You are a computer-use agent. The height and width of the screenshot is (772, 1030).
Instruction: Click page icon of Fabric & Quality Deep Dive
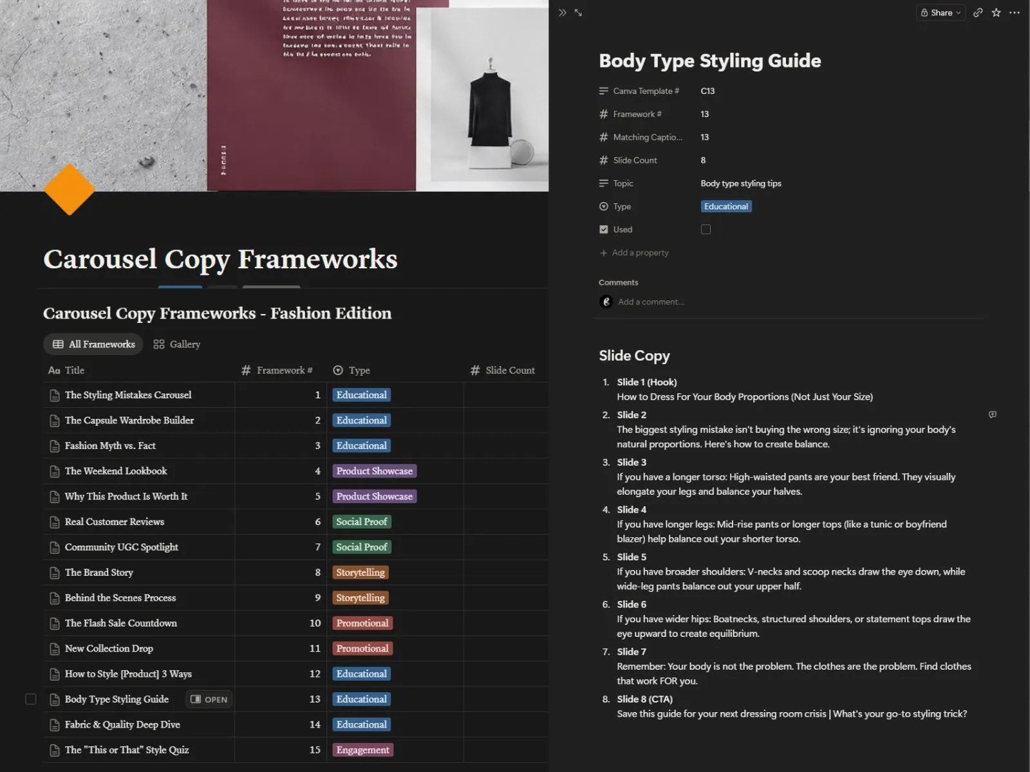coord(55,725)
